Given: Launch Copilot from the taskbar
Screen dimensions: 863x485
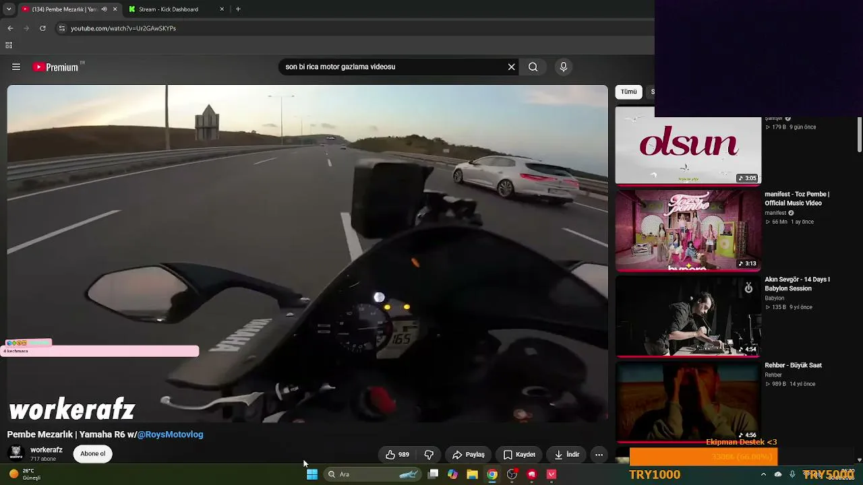Looking at the screenshot, I should (452, 474).
